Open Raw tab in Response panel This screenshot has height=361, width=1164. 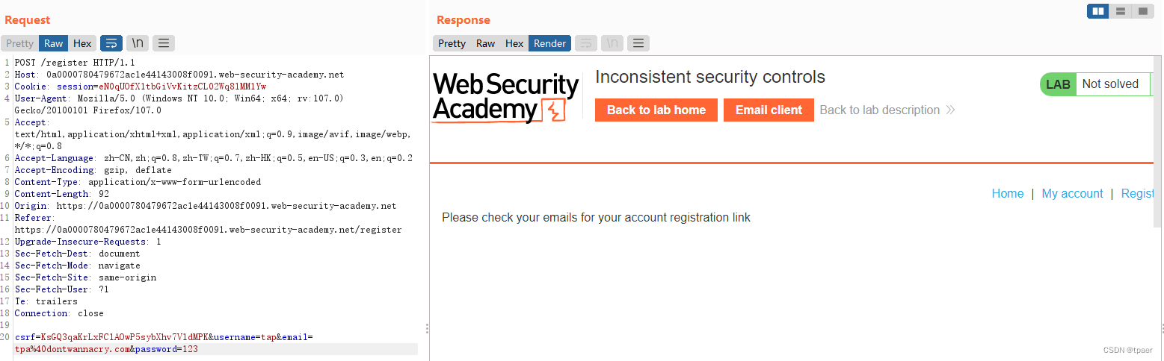(x=485, y=43)
